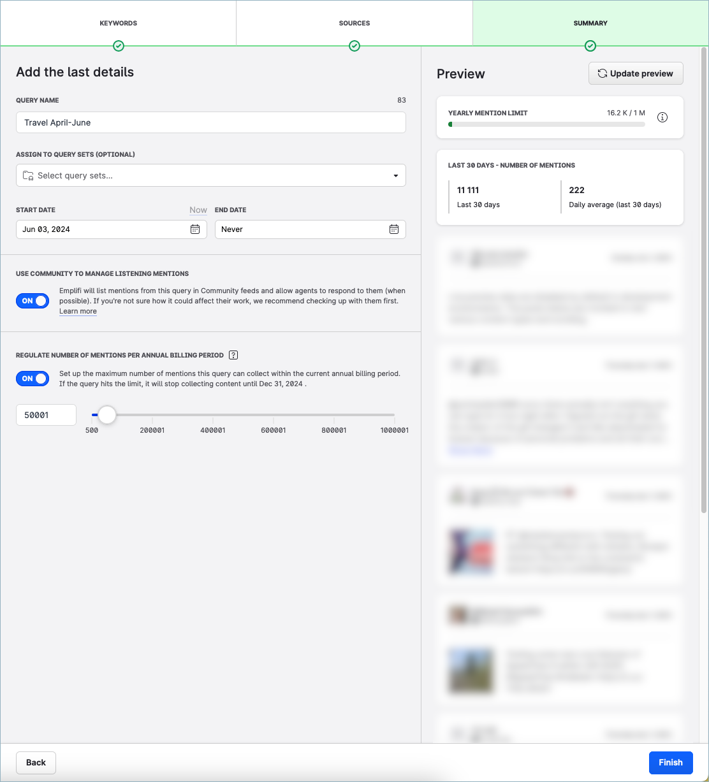The image size is (709, 782).
Task: Click the Now link above start date
Action: (x=198, y=210)
